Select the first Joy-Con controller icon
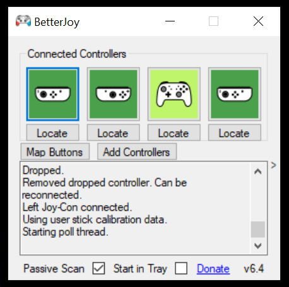This screenshot has width=289, height=287. pyautogui.click(x=52, y=94)
